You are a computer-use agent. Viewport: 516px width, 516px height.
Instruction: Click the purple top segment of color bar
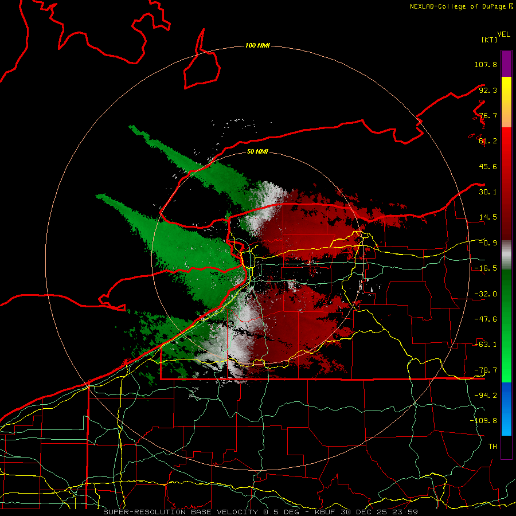(x=506, y=64)
